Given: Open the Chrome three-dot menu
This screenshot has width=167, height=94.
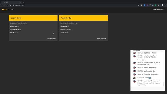Looking at the screenshot, I should point(165,5).
